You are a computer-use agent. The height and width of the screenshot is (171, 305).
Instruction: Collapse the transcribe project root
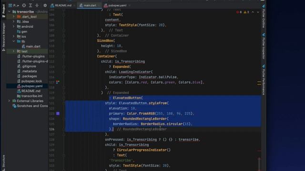pos(10,11)
